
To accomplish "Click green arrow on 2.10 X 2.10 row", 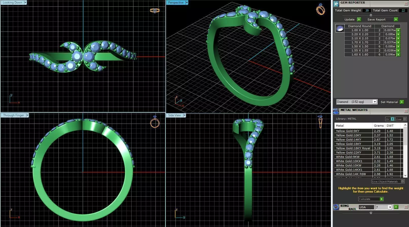I will [398, 38].
